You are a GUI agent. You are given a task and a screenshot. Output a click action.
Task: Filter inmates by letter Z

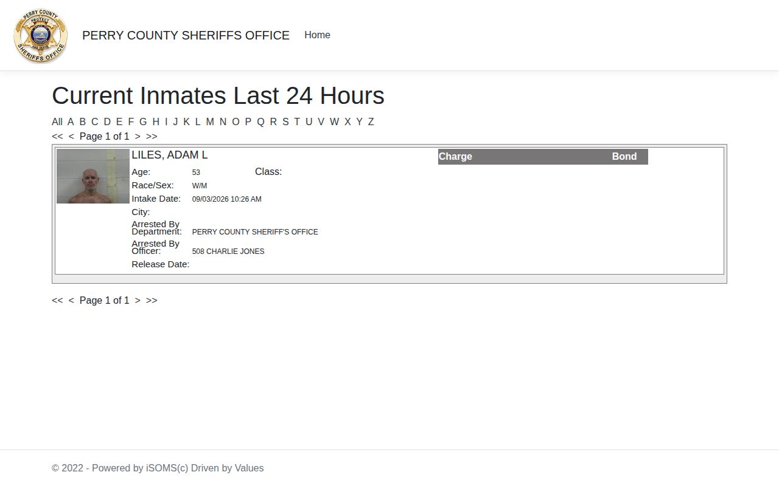(x=371, y=122)
